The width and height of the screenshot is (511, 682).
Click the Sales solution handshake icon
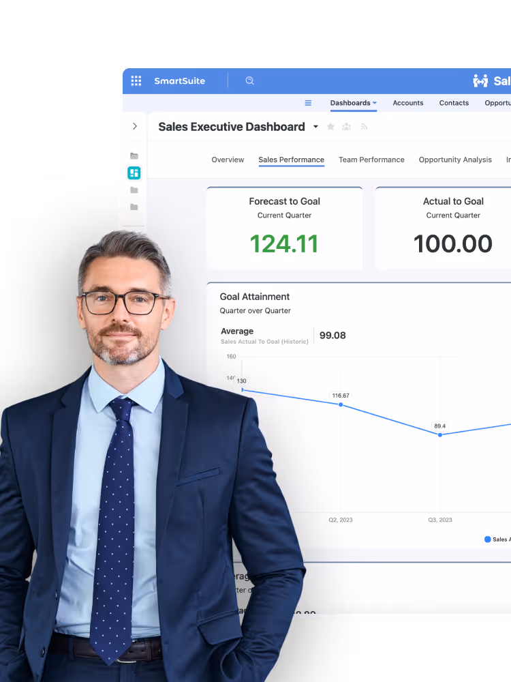pos(480,81)
